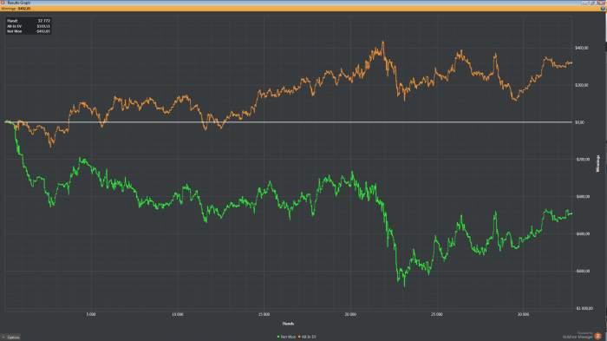Click the -$1 000.00 y-axis label
Viewport: 607px width, 341px height.
tap(584, 308)
